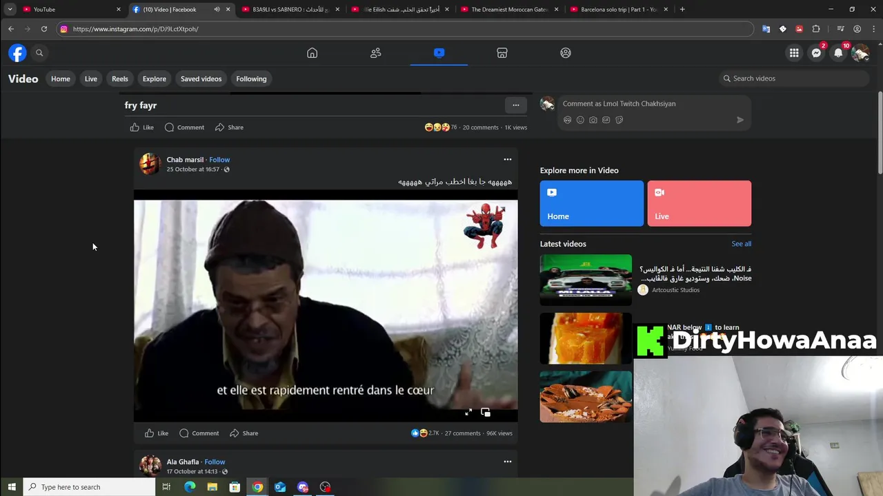Like the Chab marsil video
The width and height of the screenshot is (883, 496).
point(157,433)
